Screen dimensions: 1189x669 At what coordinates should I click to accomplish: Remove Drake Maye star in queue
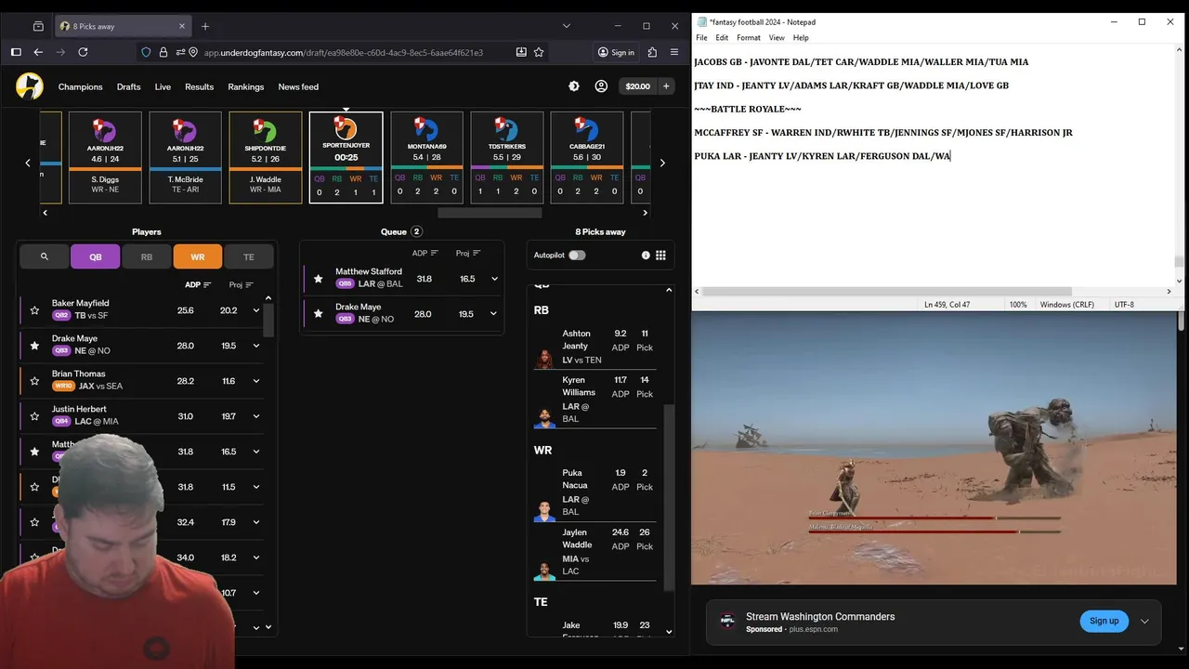(319, 314)
